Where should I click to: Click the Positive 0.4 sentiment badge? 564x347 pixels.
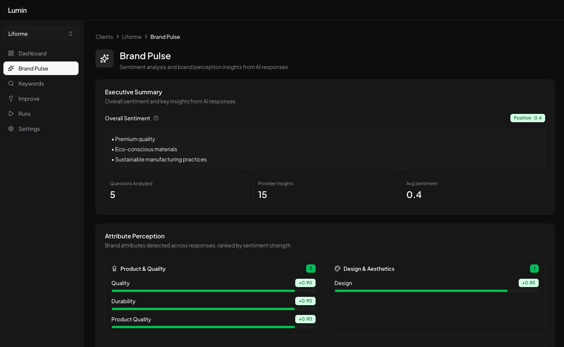527,118
